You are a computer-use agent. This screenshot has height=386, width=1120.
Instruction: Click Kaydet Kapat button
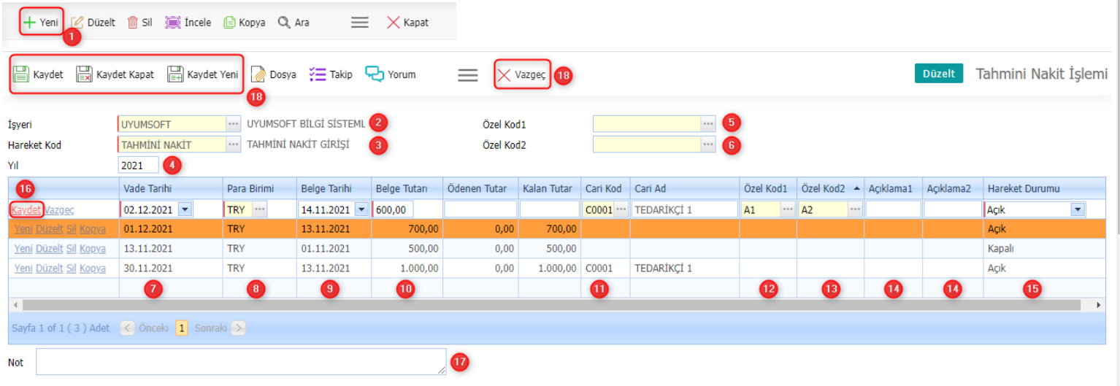point(115,74)
